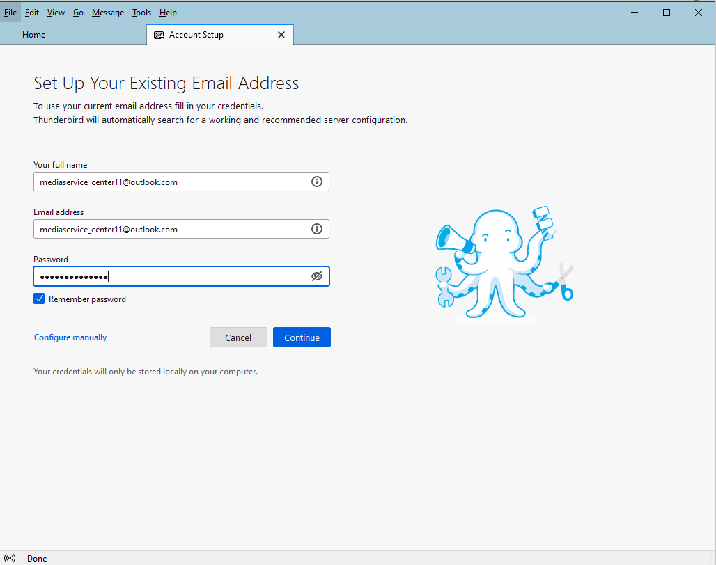Screen dimensions: 716x565
Task: Select the Account Setup tab
Action: point(219,35)
